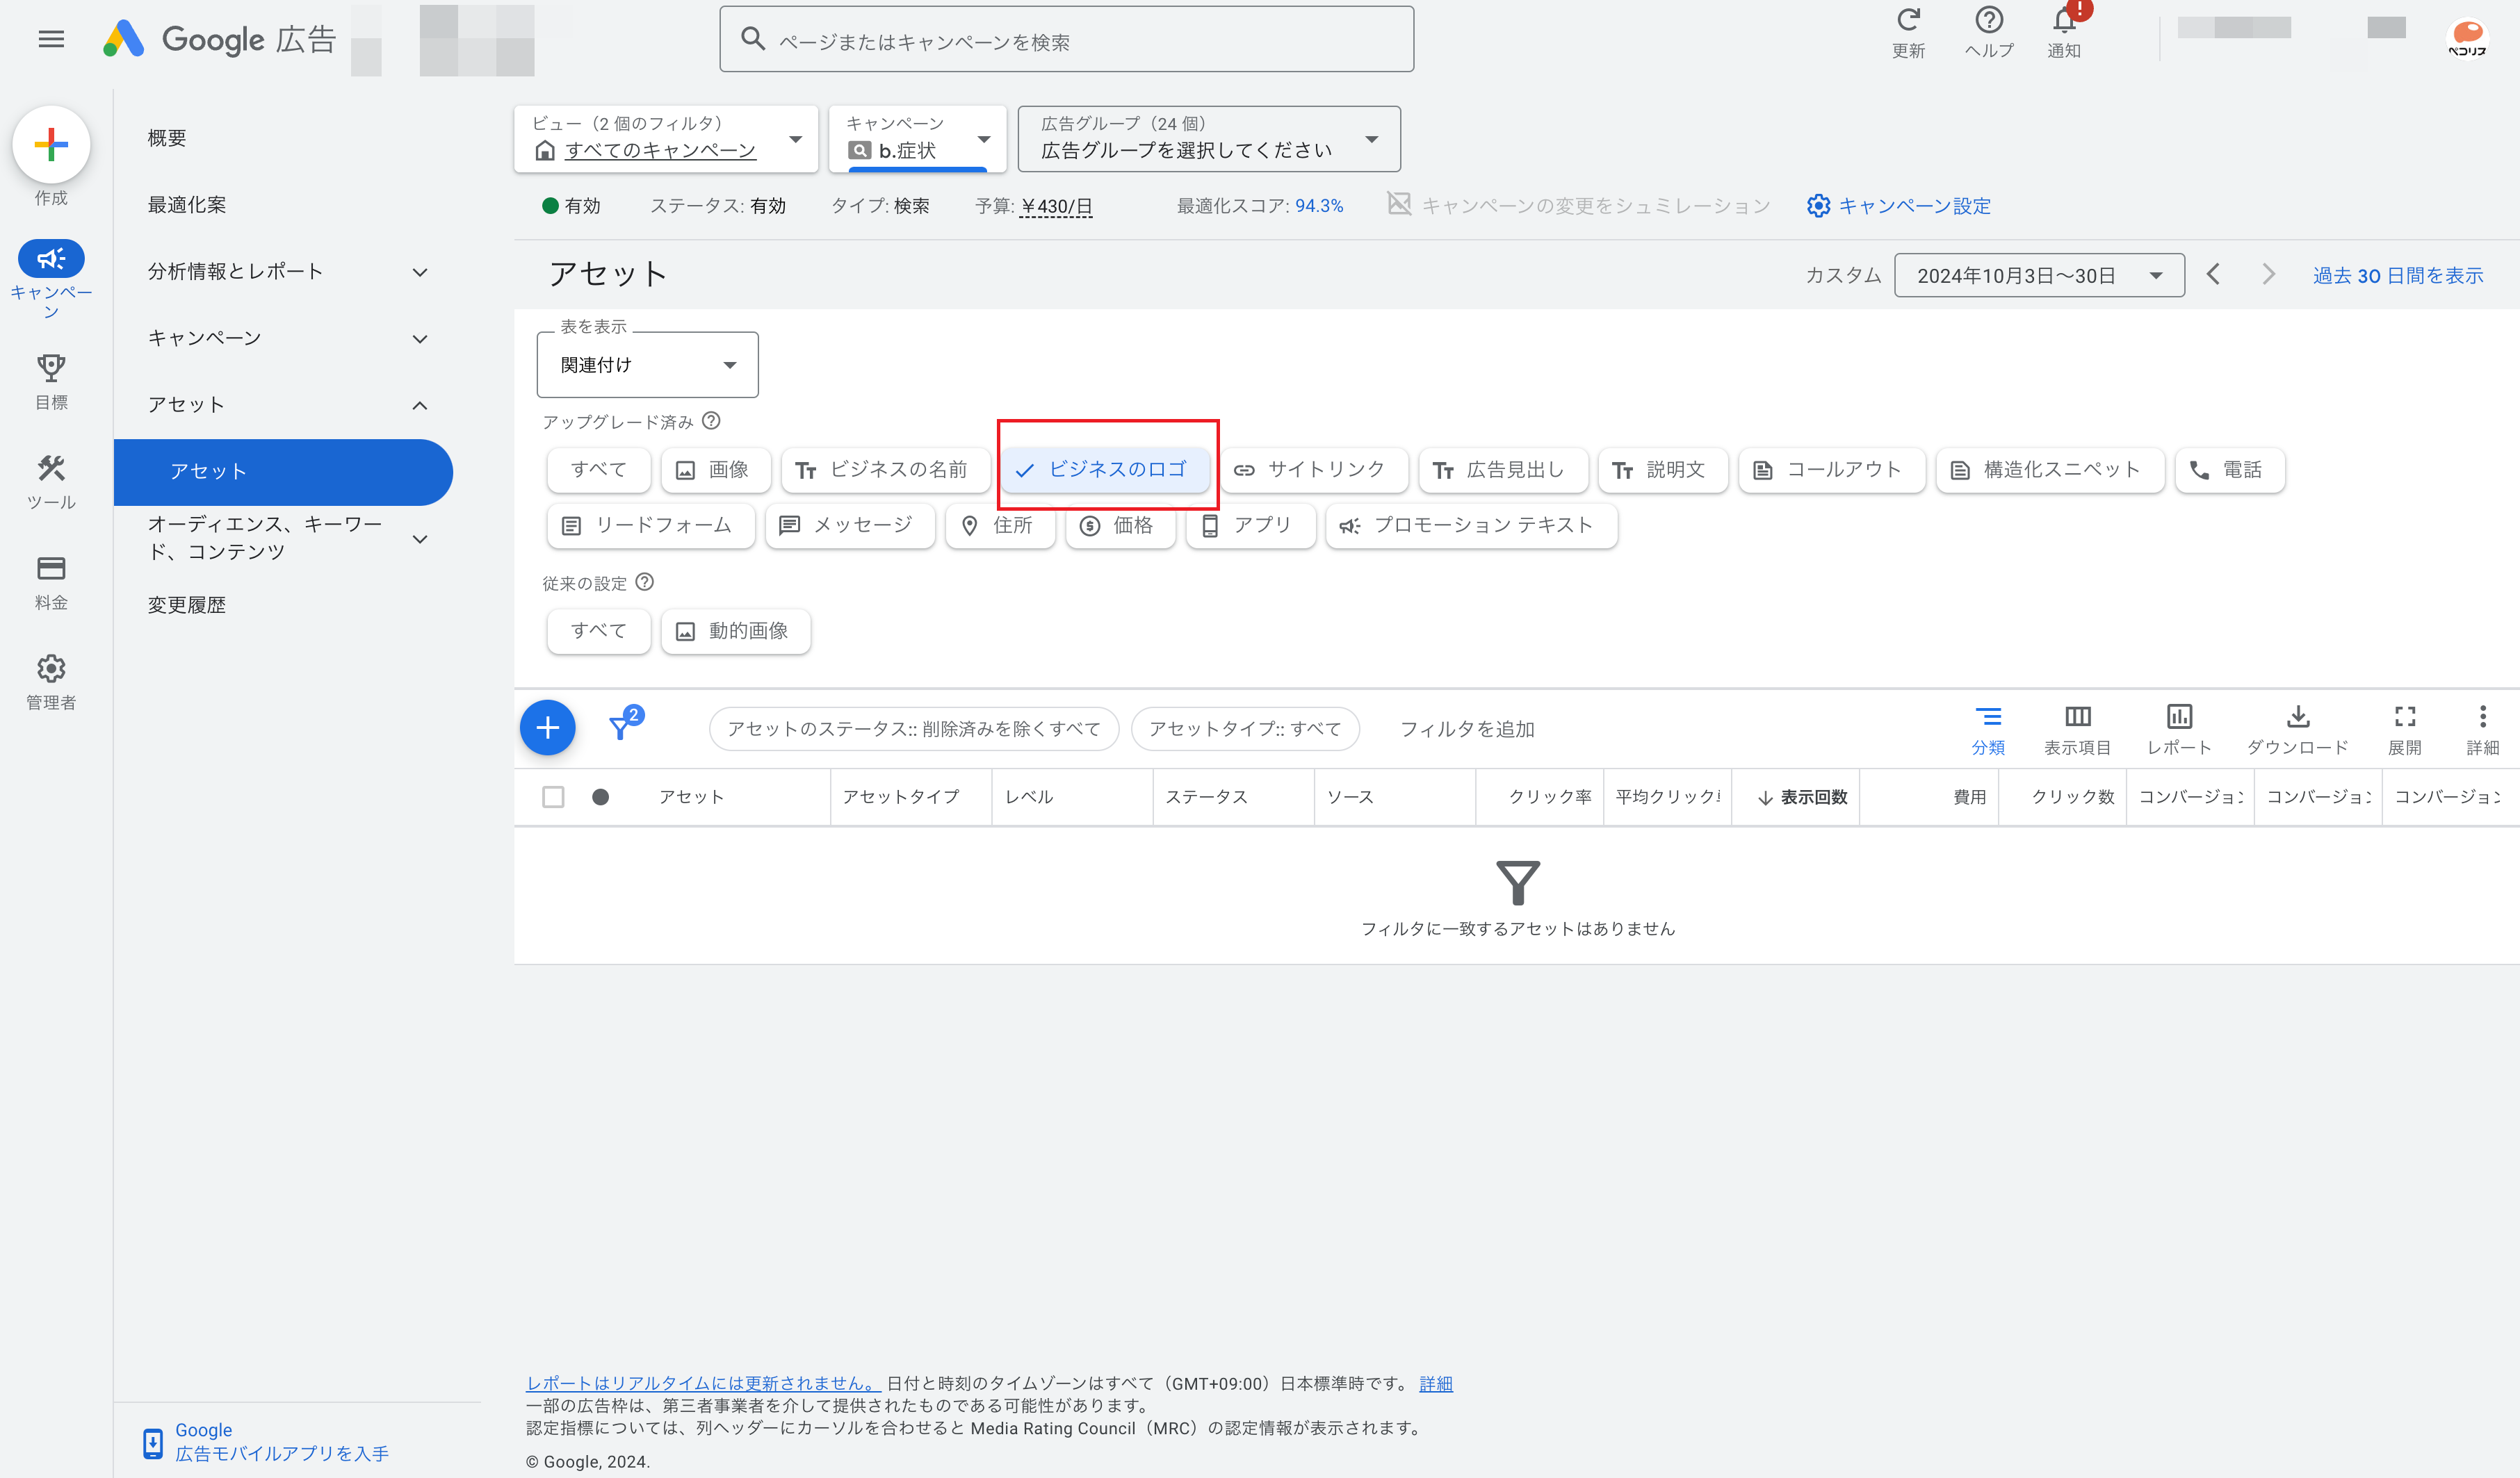Open the 料金 billing icon in sidebar

point(51,581)
